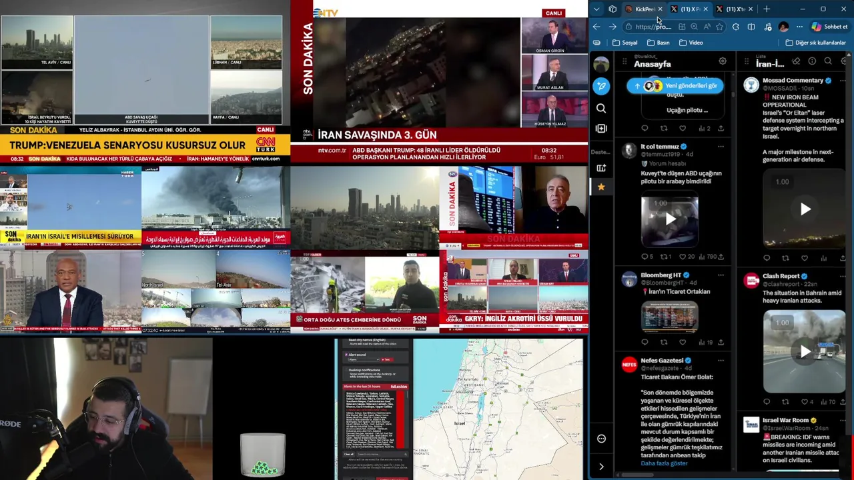The width and height of the screenshot is (854, 480).
Task: Reply to the lt col temmuz post
Action: 645,257
